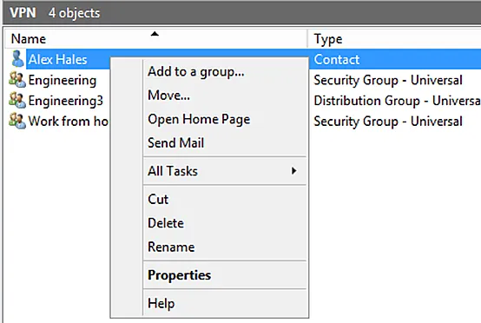
Task: Click Work from home's Security Group cell
Action: click(388, 122)
